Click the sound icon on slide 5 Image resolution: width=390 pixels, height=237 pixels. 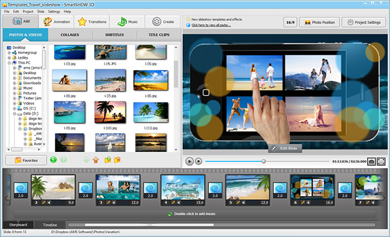[243, 202]
